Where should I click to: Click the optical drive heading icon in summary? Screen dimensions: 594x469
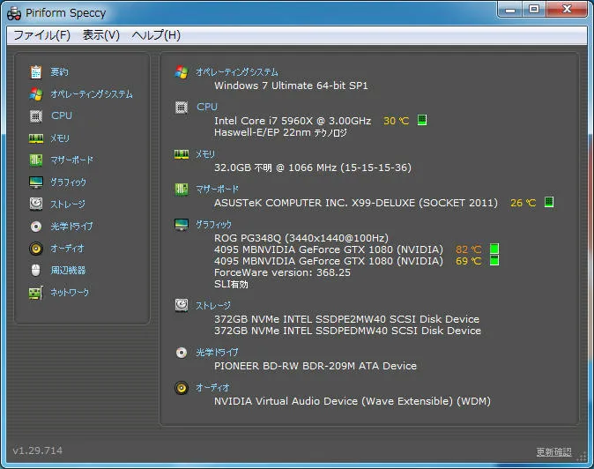pos(182,353)
